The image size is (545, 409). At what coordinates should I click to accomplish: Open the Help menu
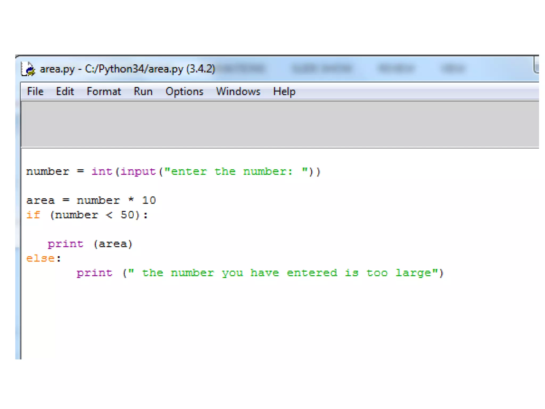[x=284, y=92]
